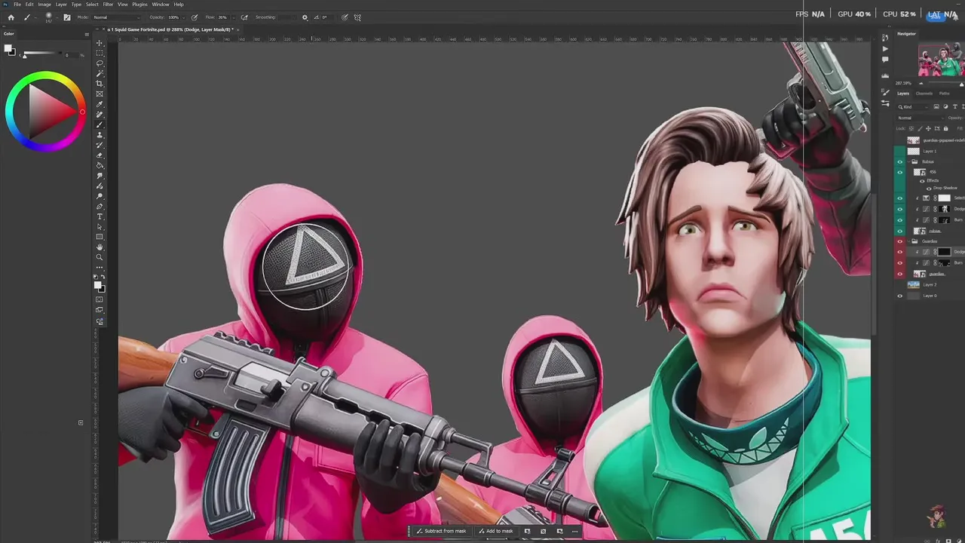This screenshot has width=965, height=543.
Task: Open more options in contextual task bar
Action: tap(575, 531)
